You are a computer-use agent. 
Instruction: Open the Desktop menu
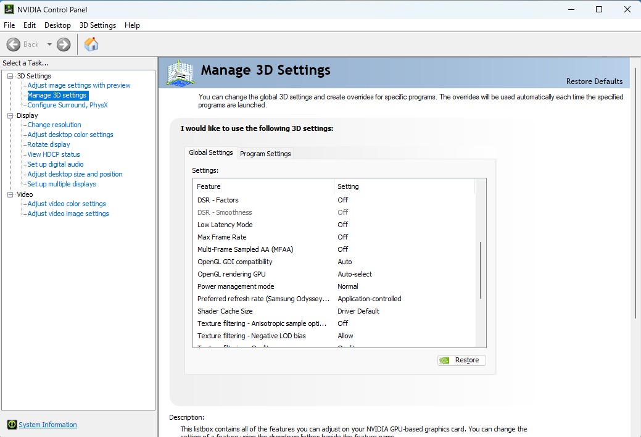(57, 25)
